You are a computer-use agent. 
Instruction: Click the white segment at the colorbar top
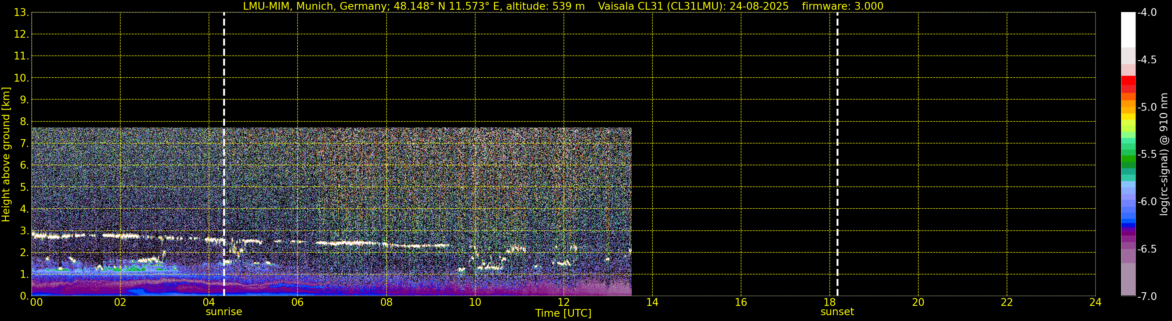click(x=1128, y=30)
